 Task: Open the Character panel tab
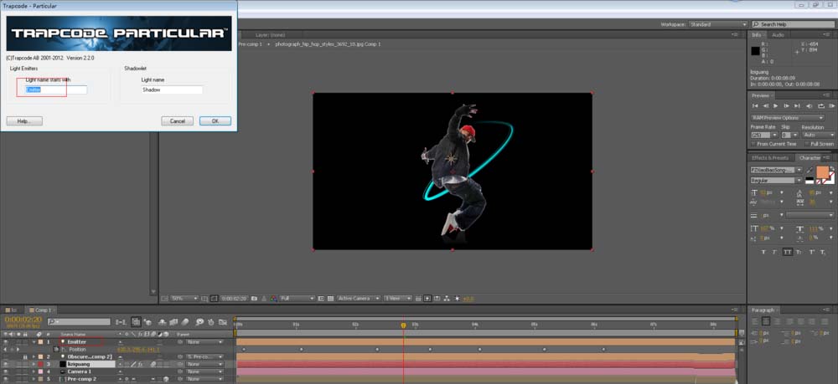click(810, 158)
